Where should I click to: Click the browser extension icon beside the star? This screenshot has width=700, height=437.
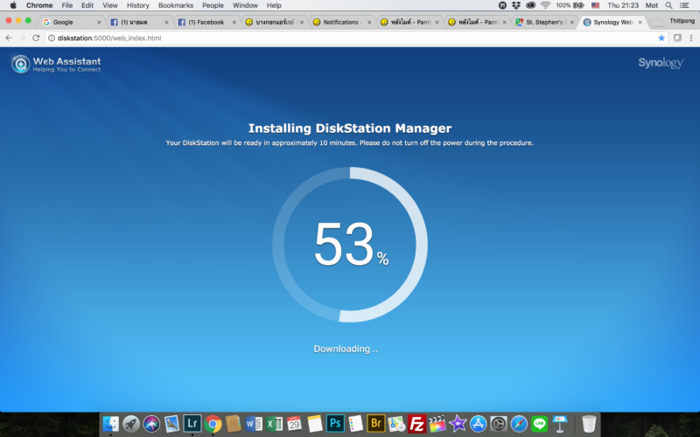click(677, 38)
